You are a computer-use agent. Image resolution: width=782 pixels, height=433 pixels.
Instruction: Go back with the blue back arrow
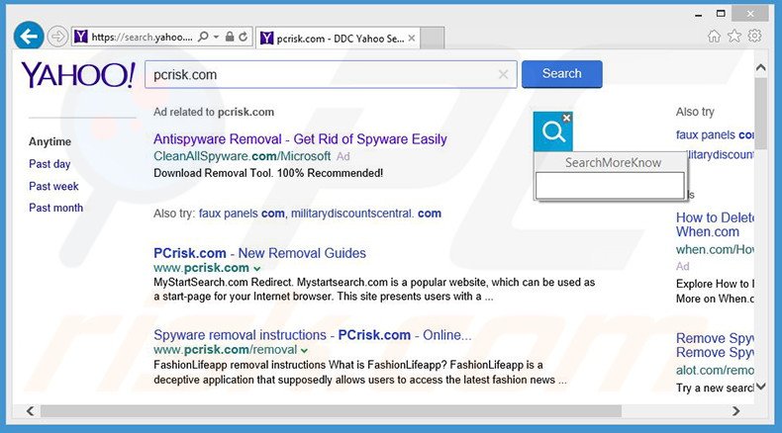tap(29, 36)
